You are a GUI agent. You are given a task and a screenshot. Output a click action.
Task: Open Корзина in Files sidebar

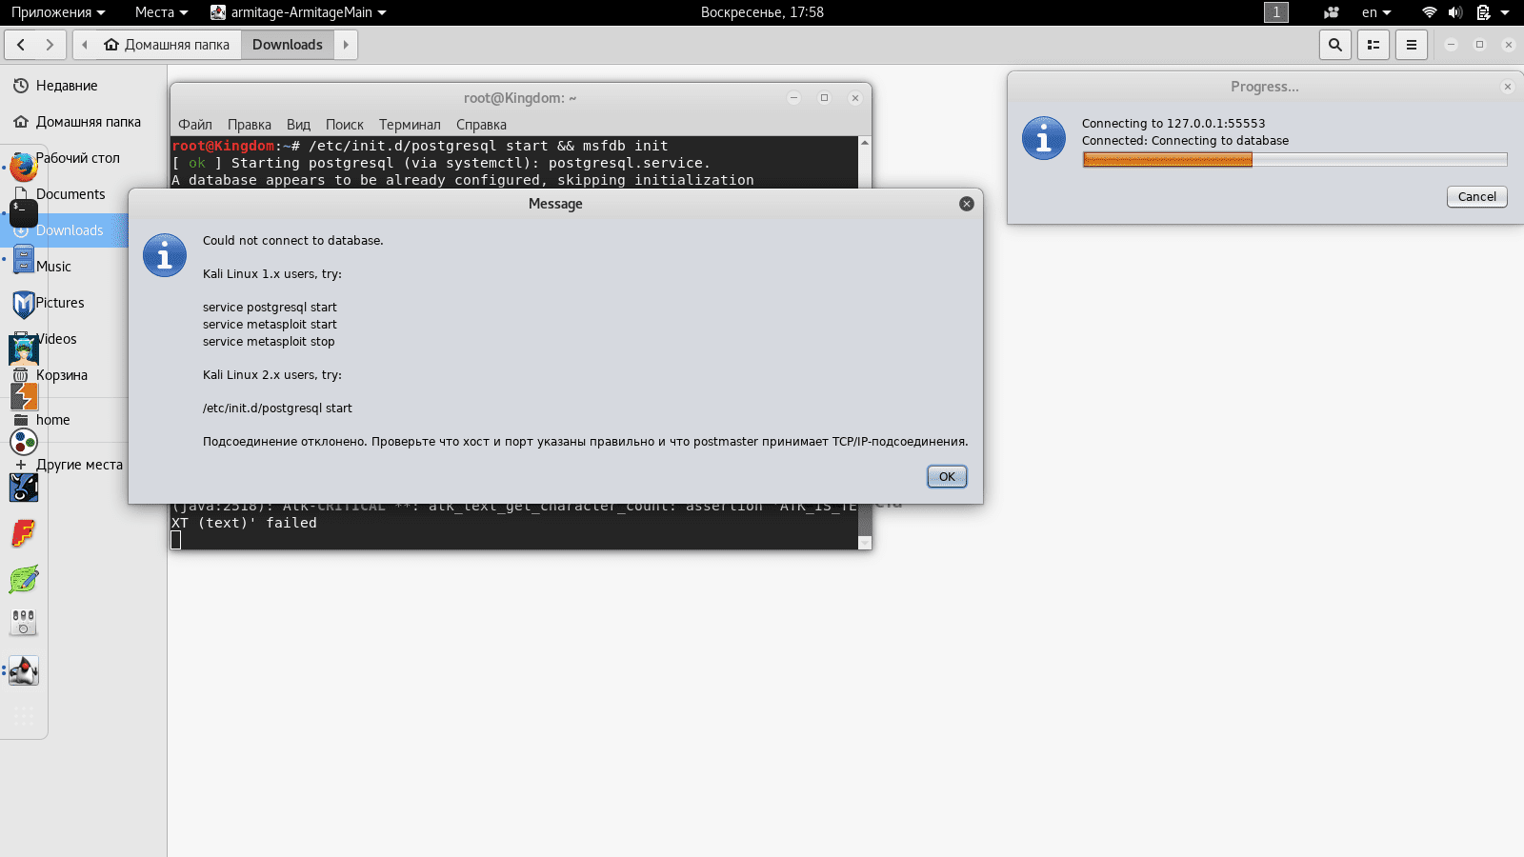click(62, 375)
